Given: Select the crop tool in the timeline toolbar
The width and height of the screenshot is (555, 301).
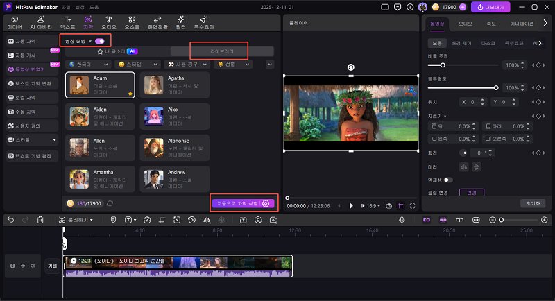Looking at the screenshot, I should tap(162, 220).
